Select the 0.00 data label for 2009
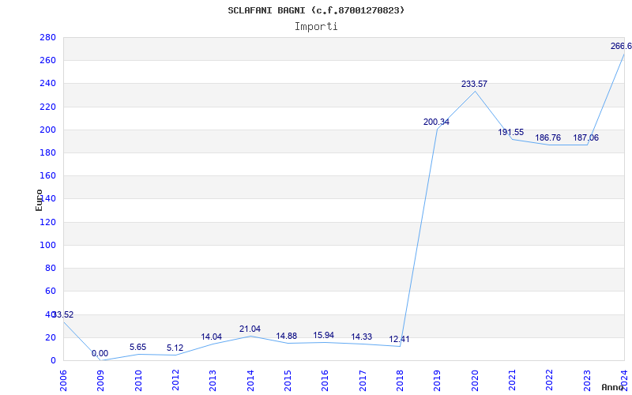632x395 pixels. coord(100,353)
